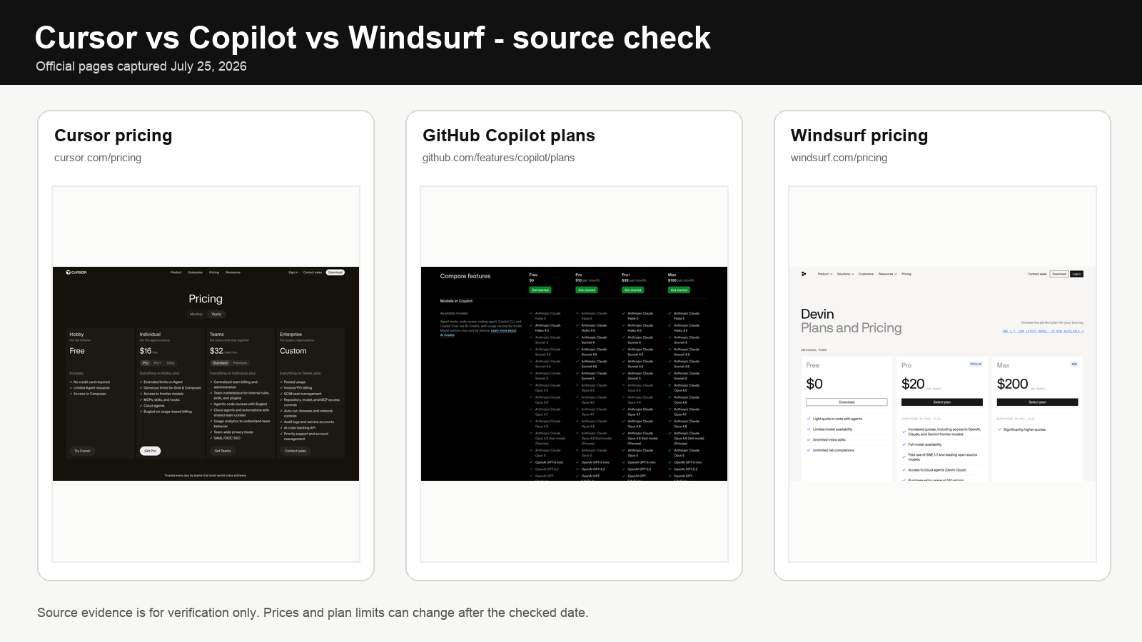Click Get started under Copilot Pro+ $39

pyautogui.click(x=633, y=290)
